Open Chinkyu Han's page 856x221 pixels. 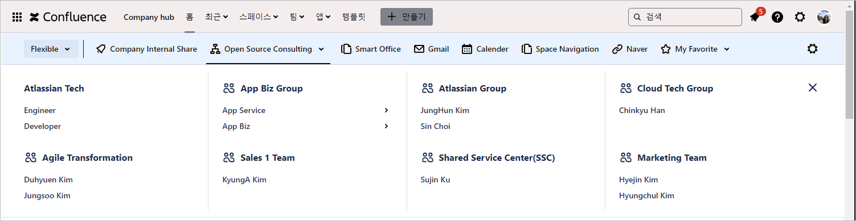coord(642,110)
